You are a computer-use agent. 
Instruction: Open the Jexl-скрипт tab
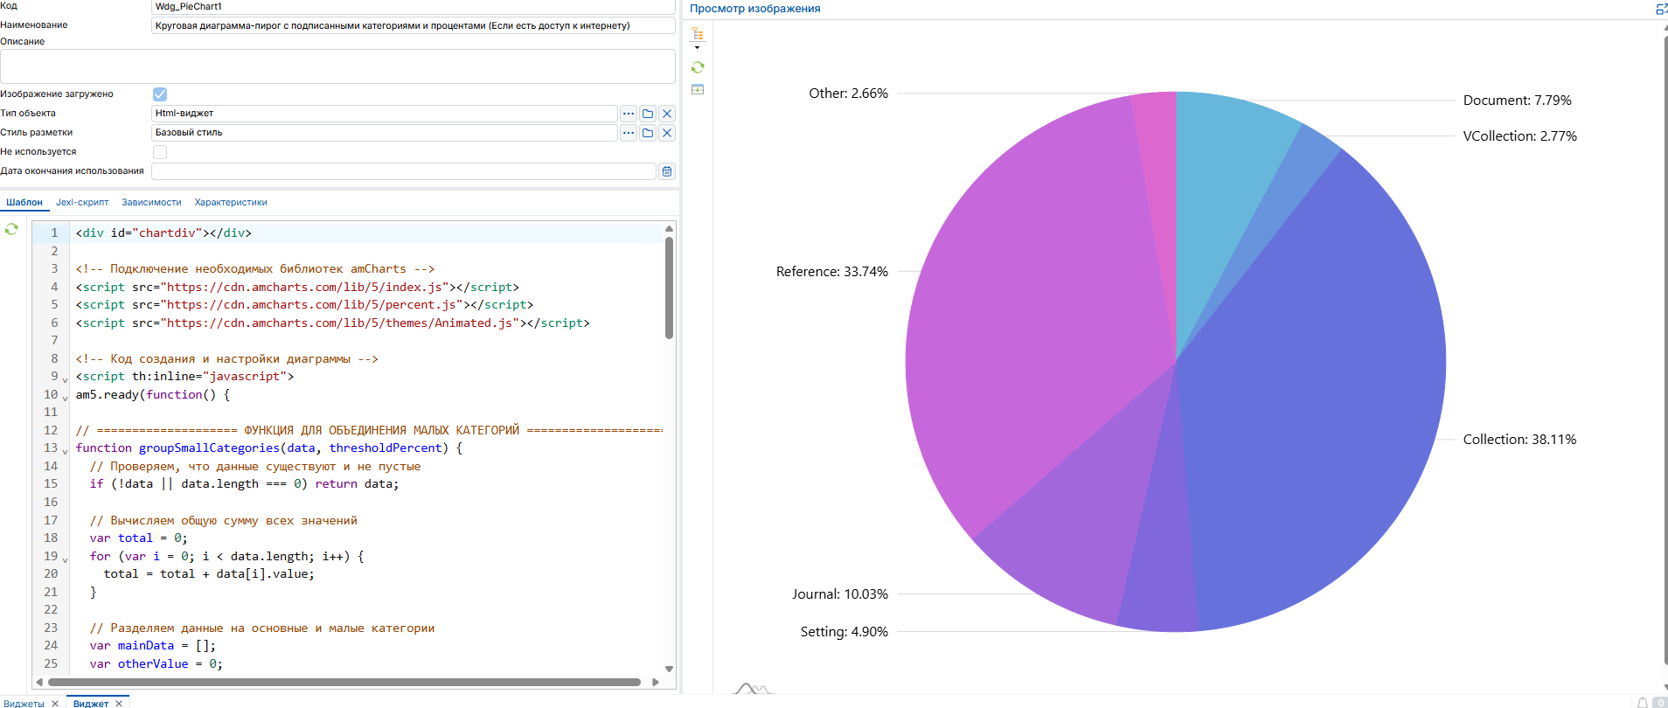click(x=82, y=203)
